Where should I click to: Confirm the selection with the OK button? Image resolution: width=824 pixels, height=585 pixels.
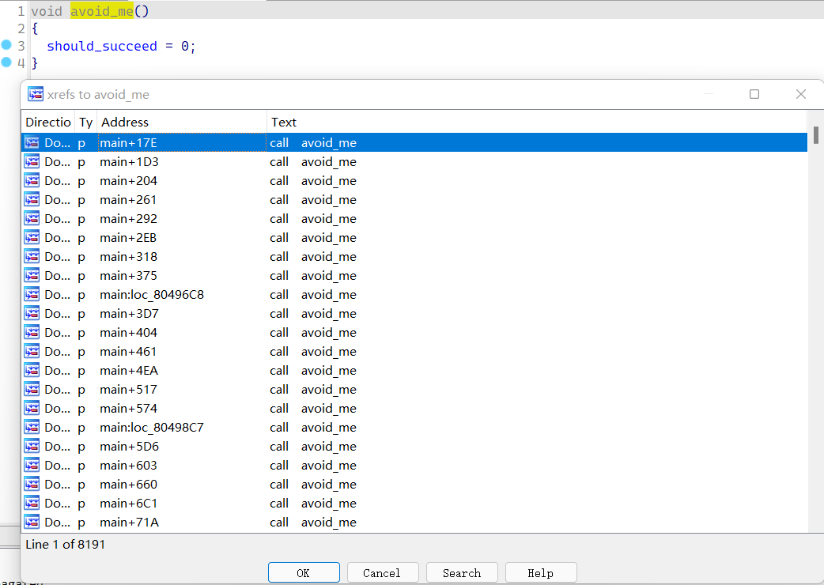tap(304, 573)
